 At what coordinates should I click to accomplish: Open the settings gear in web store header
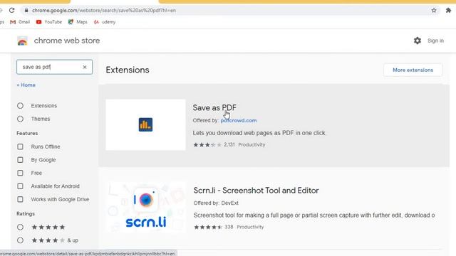(x=418, y=41)
